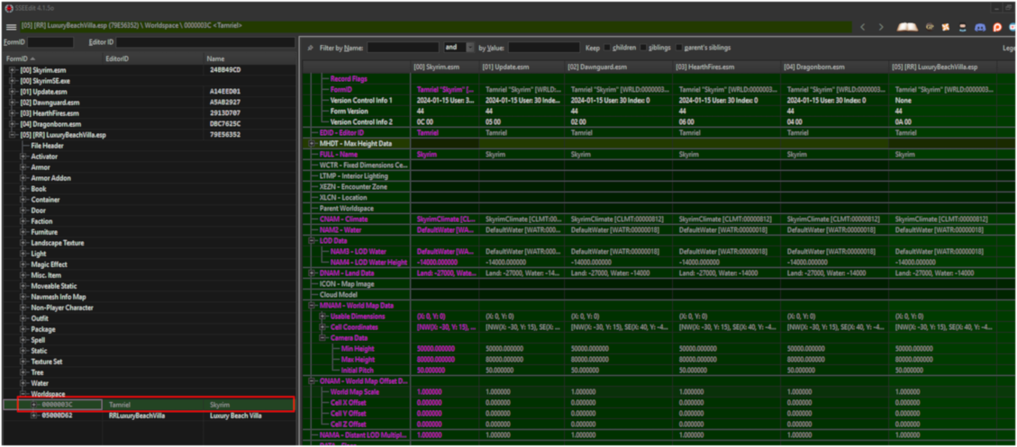Viewport: 1017px width, 447px height.
Task: Expand the [02] Dawnguard.esm plugin node
Action: [13, 103]
